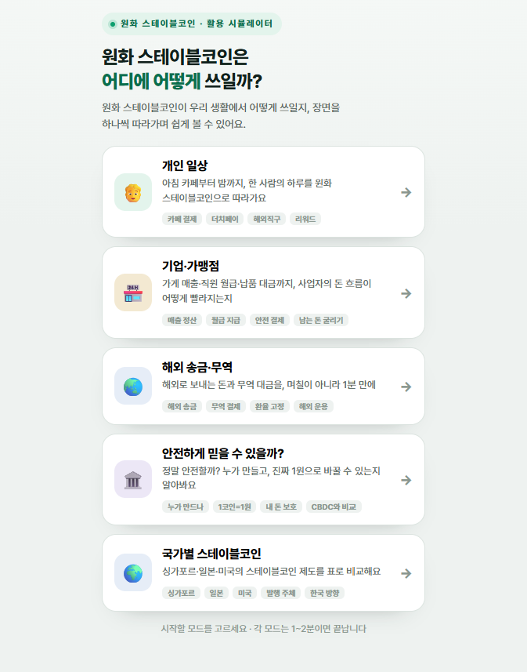527x672 pixels.
Task: Click the 환율 고정 tag chip
Action: click(269, 406)
